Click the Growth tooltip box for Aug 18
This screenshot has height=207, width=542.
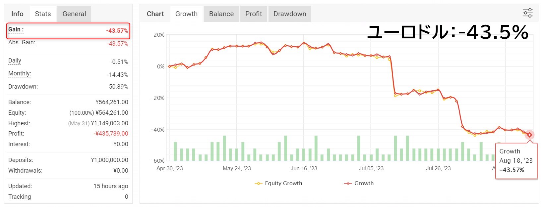[516, 161]
